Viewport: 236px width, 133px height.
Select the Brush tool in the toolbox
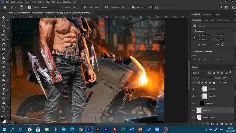[x=3, y=53]
